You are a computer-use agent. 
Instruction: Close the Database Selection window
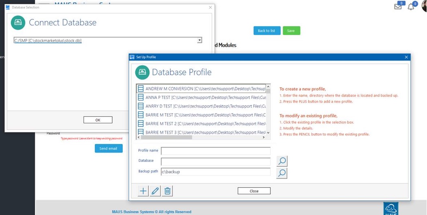click(x=210, y=8)
